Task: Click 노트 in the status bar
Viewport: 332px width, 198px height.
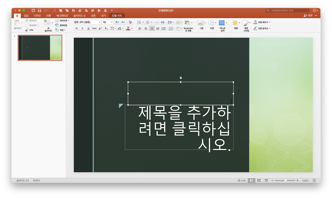Action: coord(242,180)
